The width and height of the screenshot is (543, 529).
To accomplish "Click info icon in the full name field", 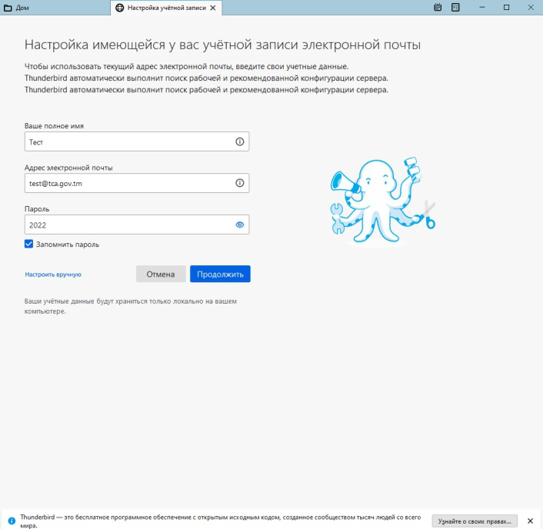I will (240, 141).
